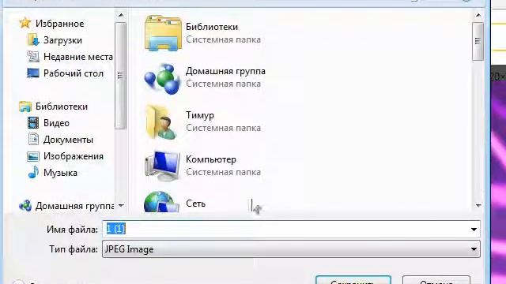Image resolution: width=506 pixels, height=284 pixels.
Task: Open the Тип файла dropdown arrow
Action: 474,249
